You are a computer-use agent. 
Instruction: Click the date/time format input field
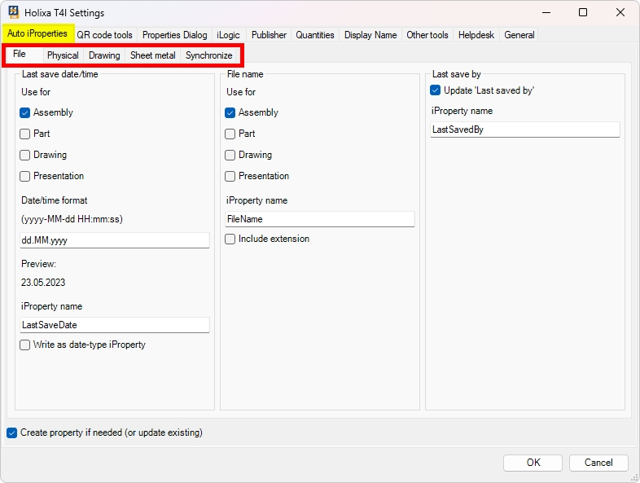click(114, 240)
